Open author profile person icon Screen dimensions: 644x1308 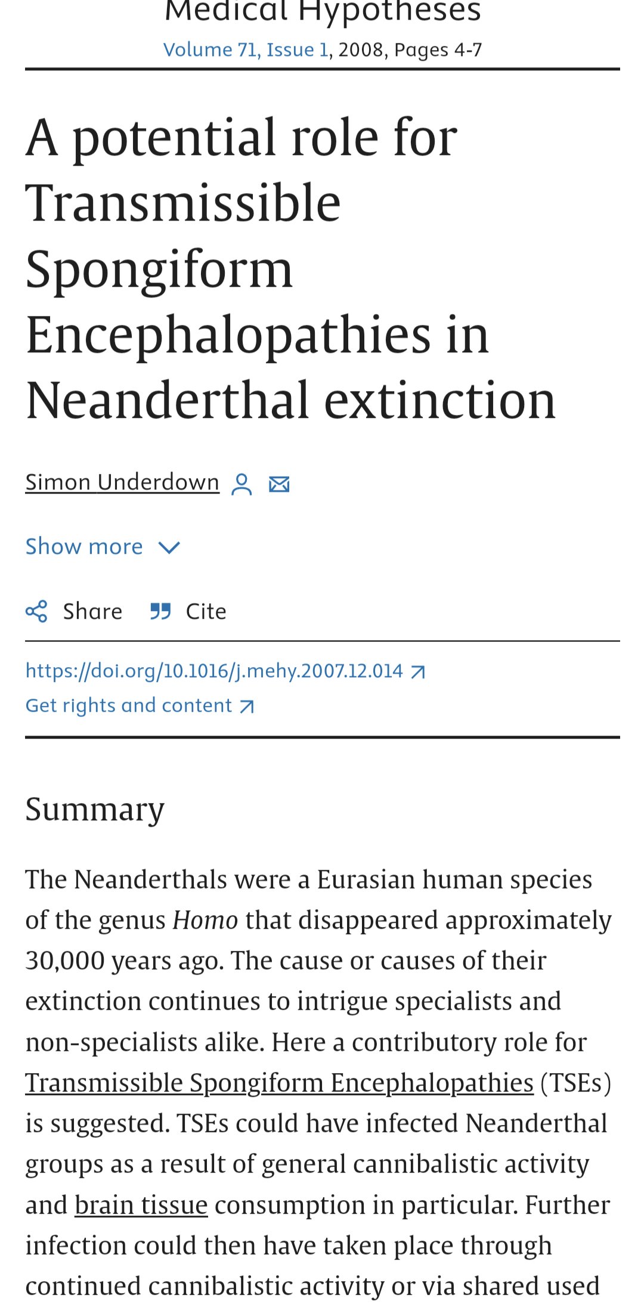(x=241, y=484)
